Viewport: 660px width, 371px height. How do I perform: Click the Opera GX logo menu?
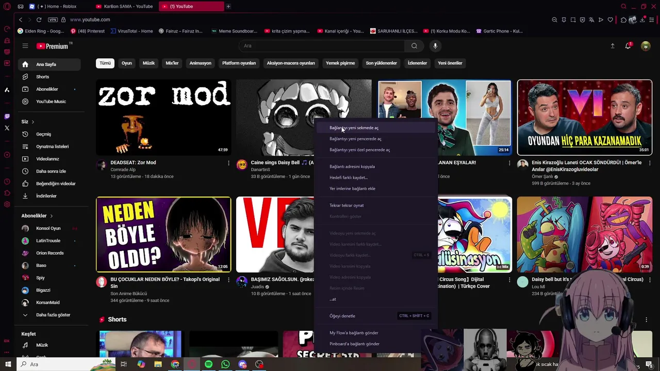tap(7, 7)
